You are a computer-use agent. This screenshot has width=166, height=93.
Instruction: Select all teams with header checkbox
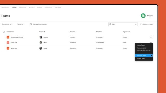(x=4, y=32)
